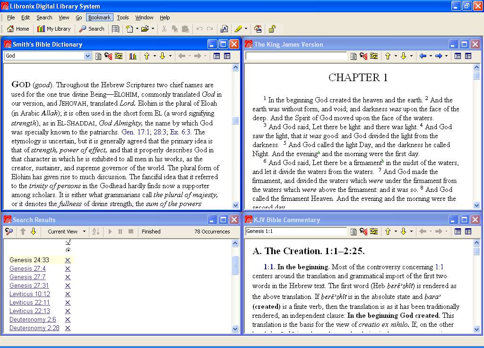Follow the Ex. 6:3 reference link

coord(180,132)
